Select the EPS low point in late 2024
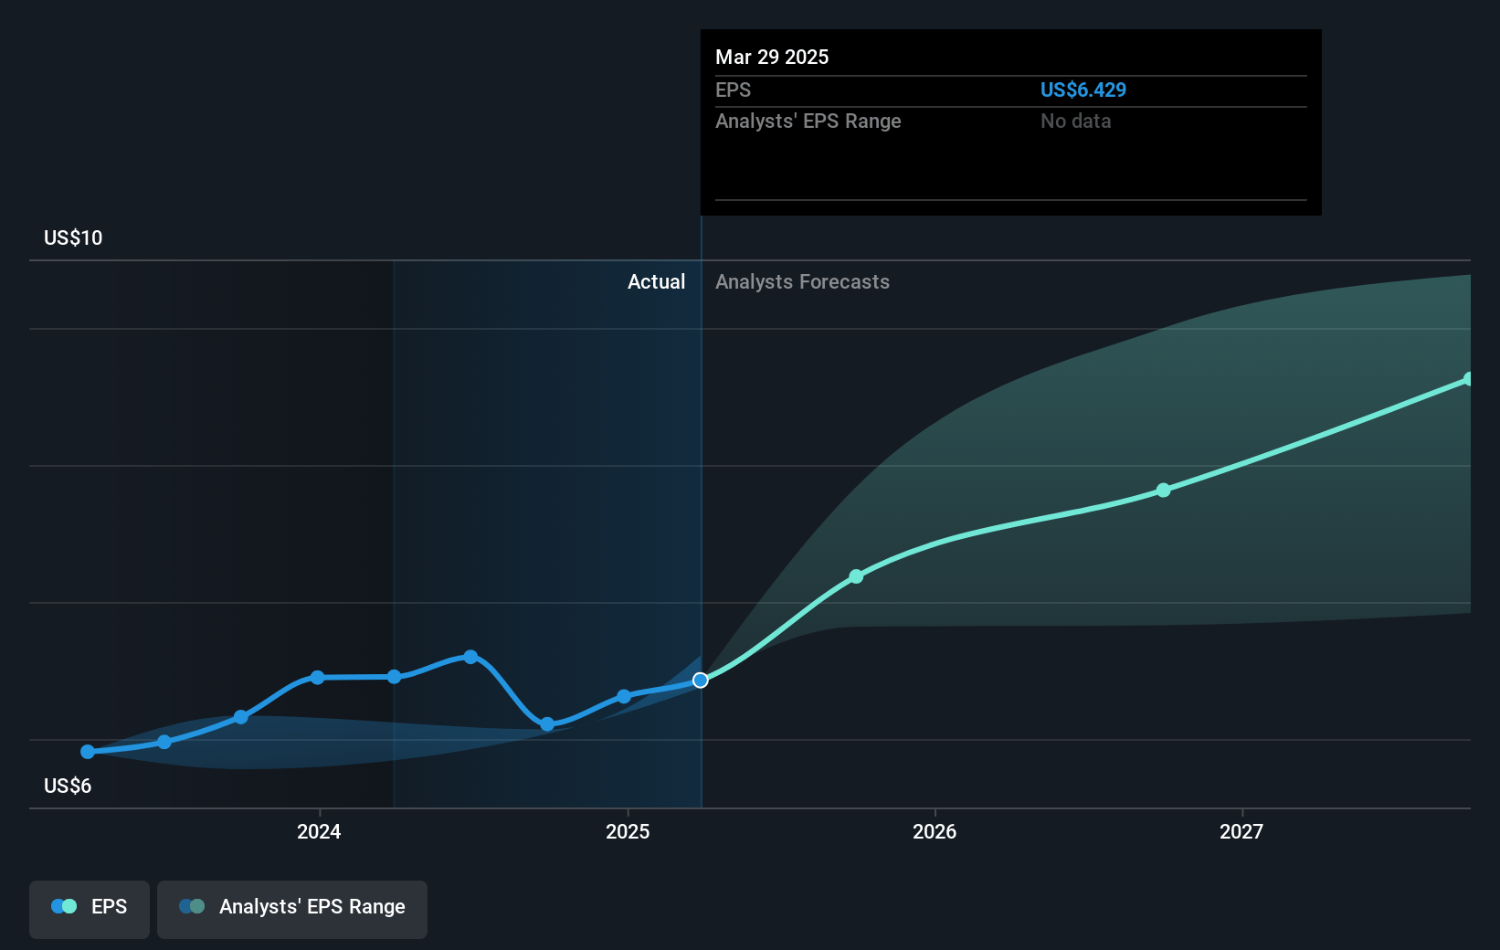 pyautogui.click(x=547, y=724)
